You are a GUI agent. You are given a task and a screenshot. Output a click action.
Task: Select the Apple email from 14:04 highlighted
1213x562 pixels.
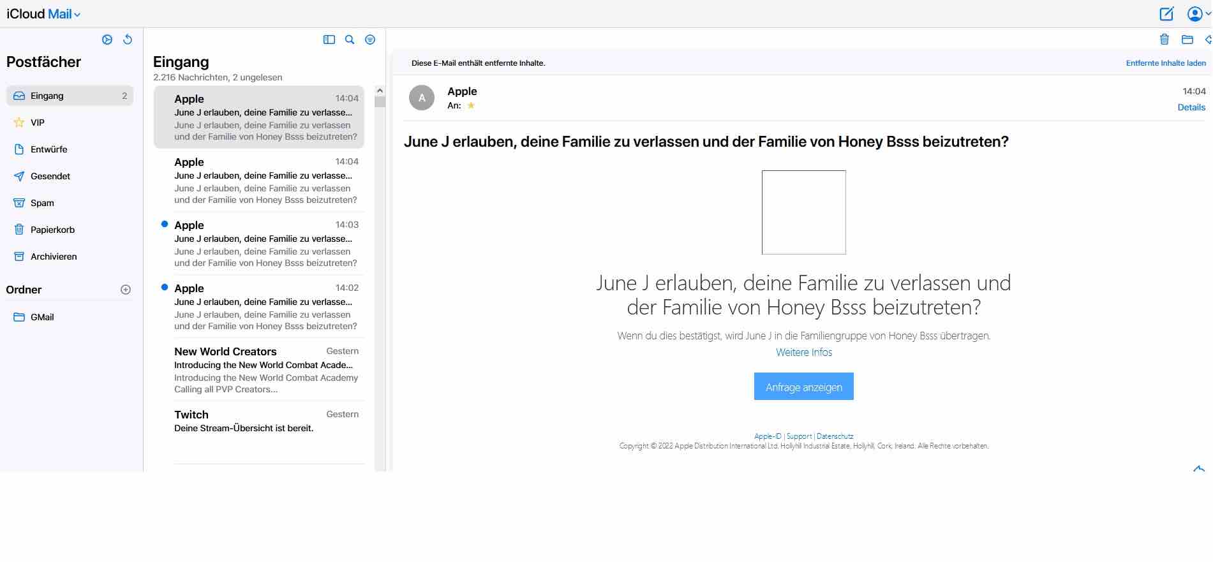259,117
